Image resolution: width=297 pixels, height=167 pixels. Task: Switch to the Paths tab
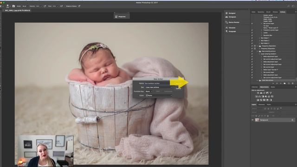coord(269,104)
